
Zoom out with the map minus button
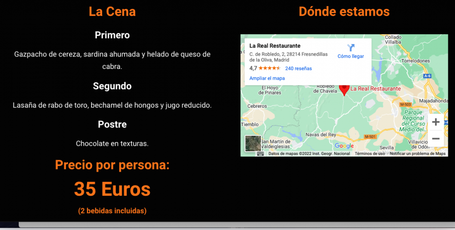pos(435,139)
